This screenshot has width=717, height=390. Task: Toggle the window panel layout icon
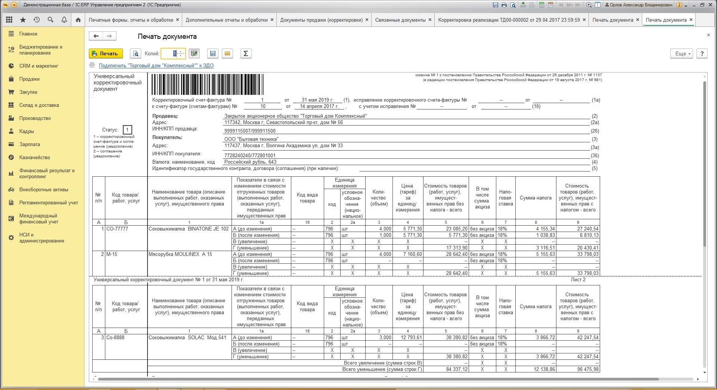[598, 5]
